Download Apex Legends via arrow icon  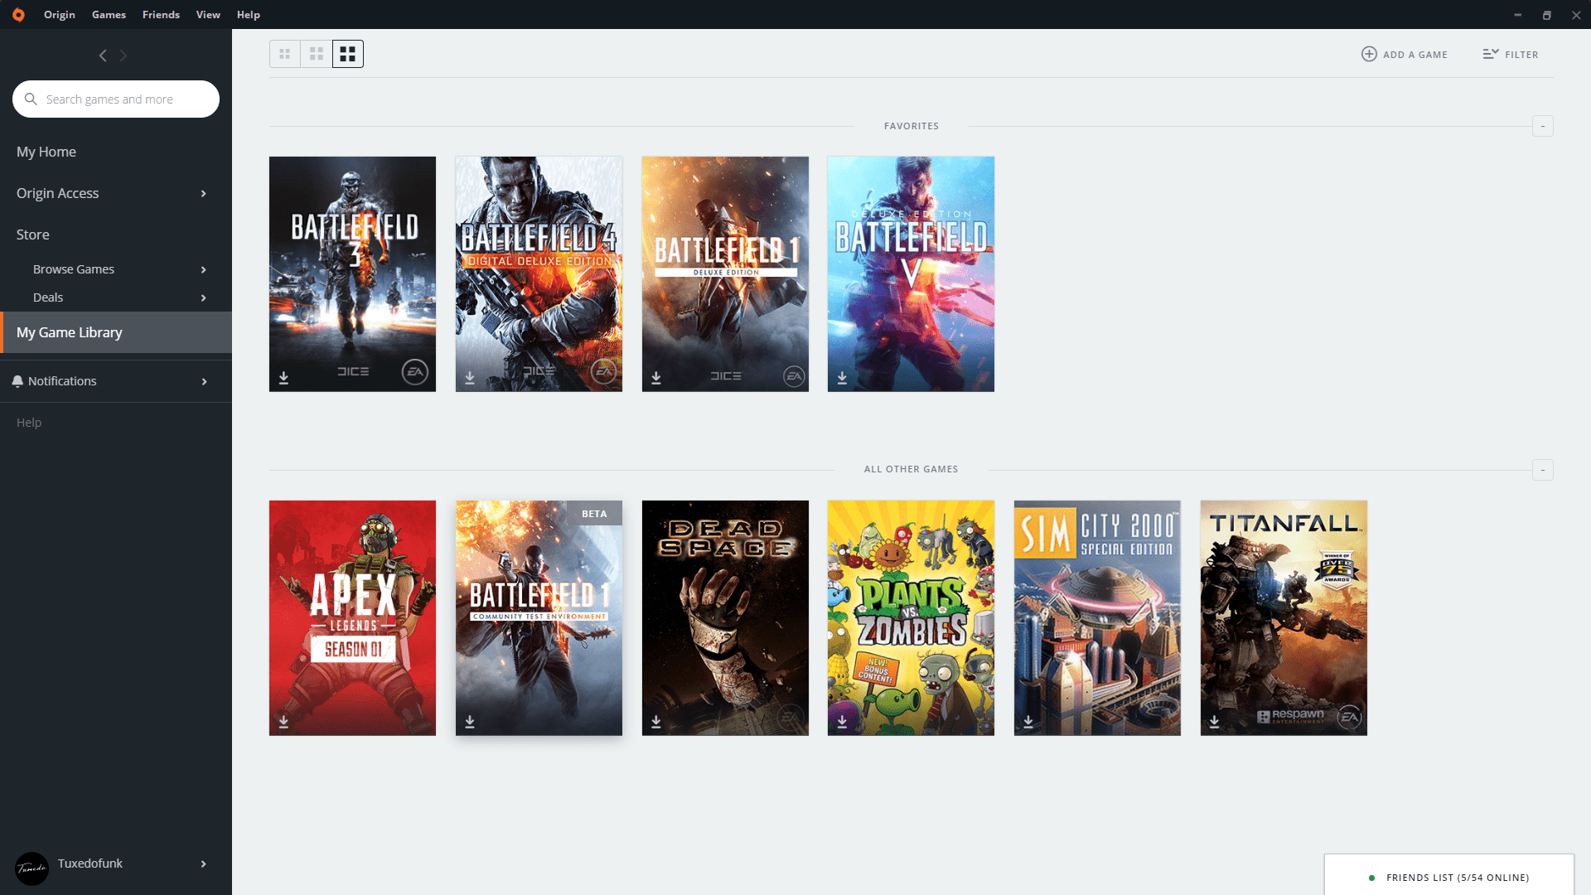[x=283, y=722]
